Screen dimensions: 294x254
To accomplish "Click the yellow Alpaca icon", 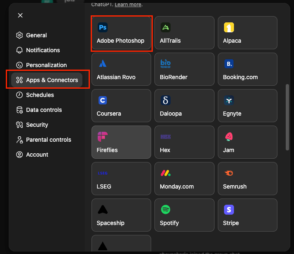I will tap(229, 27).
